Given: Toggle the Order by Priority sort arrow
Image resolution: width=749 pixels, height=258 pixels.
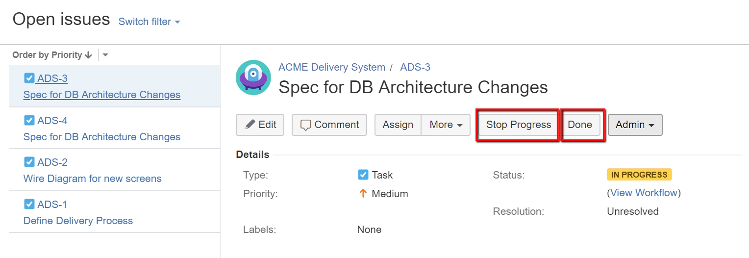Looking at the screenshot, I should pos(88,55).
